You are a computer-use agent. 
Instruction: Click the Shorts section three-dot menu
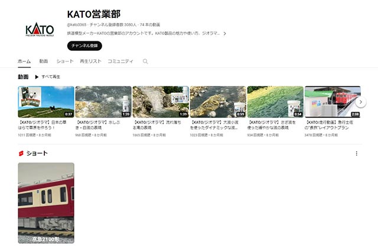pyautogui.click(x=356, y=154)
